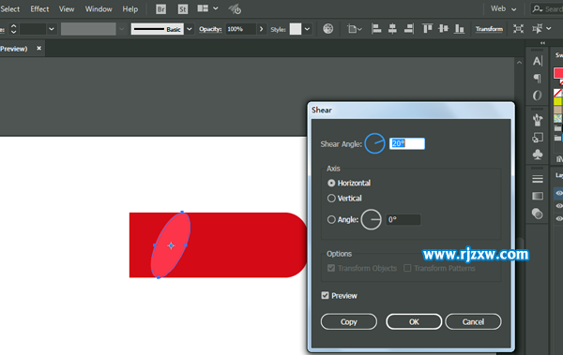
Task: Cancel the Shear dialog
Action: [473, 321]
